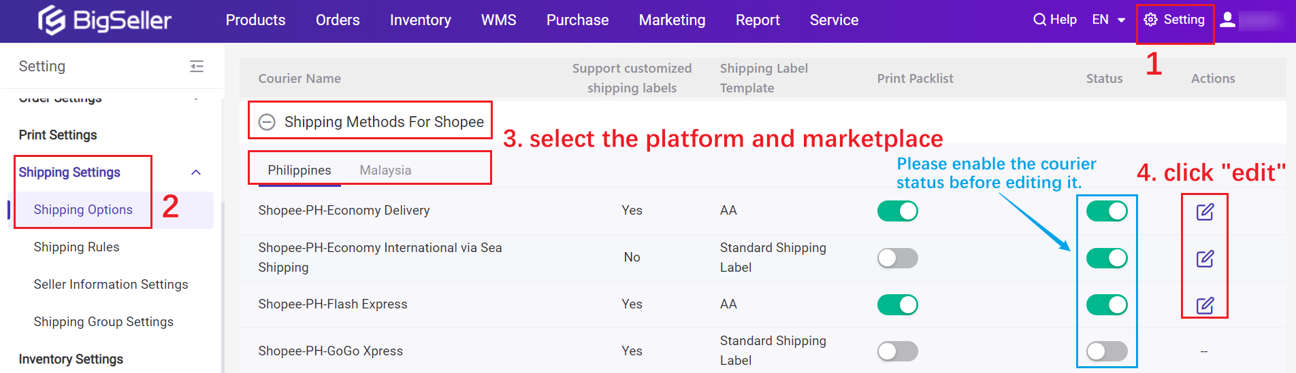1296x373 pixels.
Task: Click the Actions column header
Action: point(1213,79)
